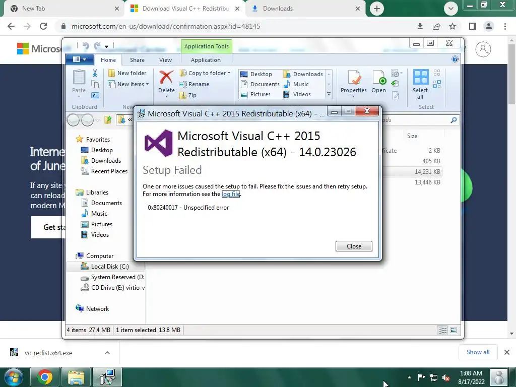Bookmark this page with the star icon

tap(453, 26)
